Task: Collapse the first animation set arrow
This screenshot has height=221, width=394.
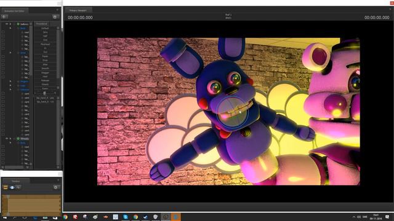Action: click(x=10, y=24)
